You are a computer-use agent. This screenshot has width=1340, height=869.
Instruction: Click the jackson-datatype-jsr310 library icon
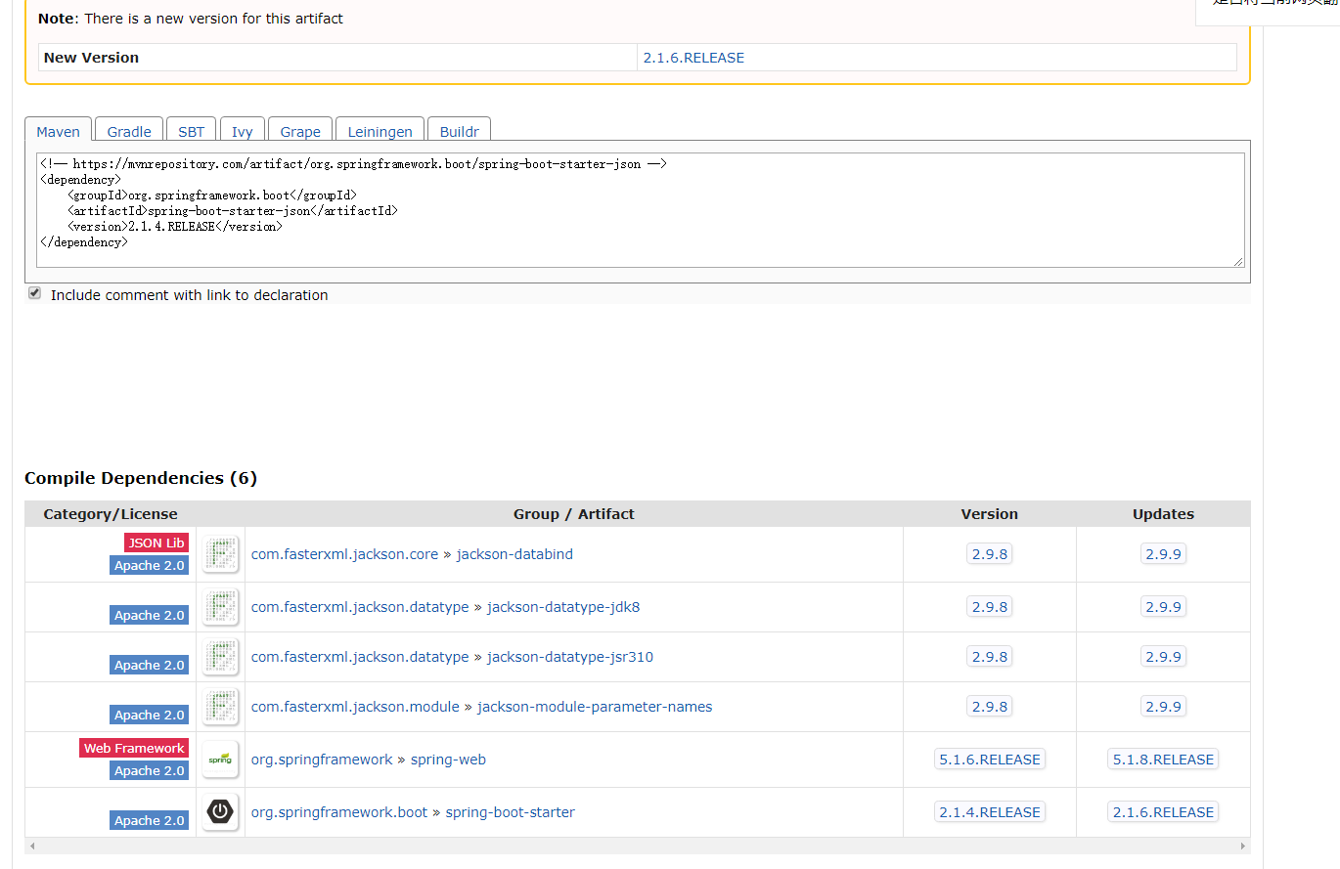tap(220, 656)
